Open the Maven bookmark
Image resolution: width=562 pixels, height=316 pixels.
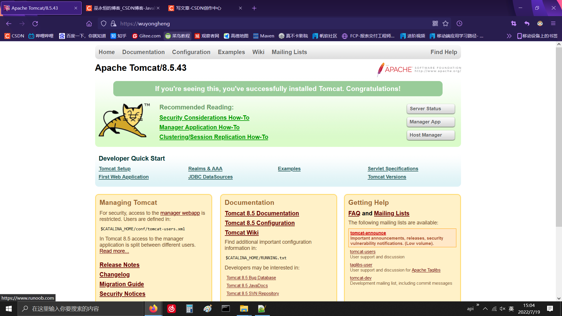tap(263, 36)
